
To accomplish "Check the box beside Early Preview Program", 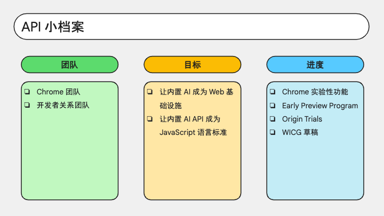I will 273,106.
